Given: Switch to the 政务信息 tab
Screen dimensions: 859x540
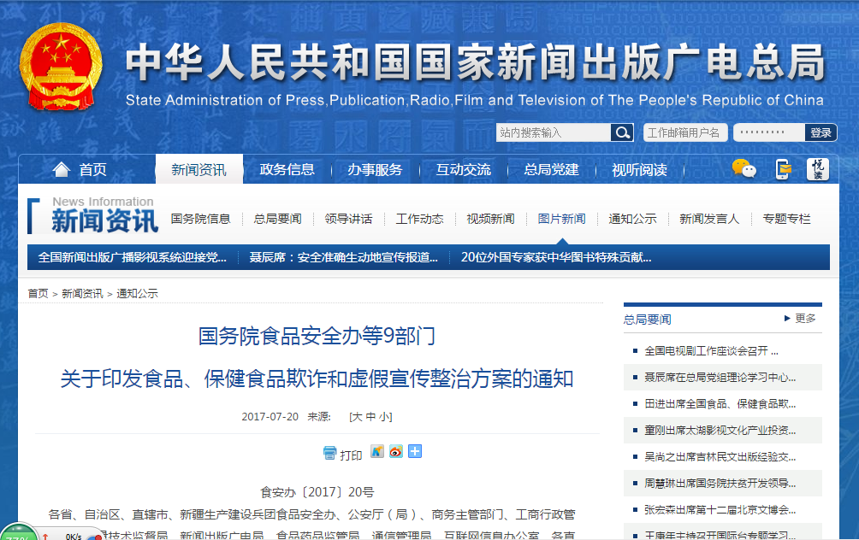Looking at the screenshot, I should click(286, 170).
